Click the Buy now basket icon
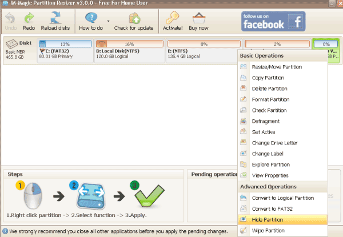 coord(199,18)
